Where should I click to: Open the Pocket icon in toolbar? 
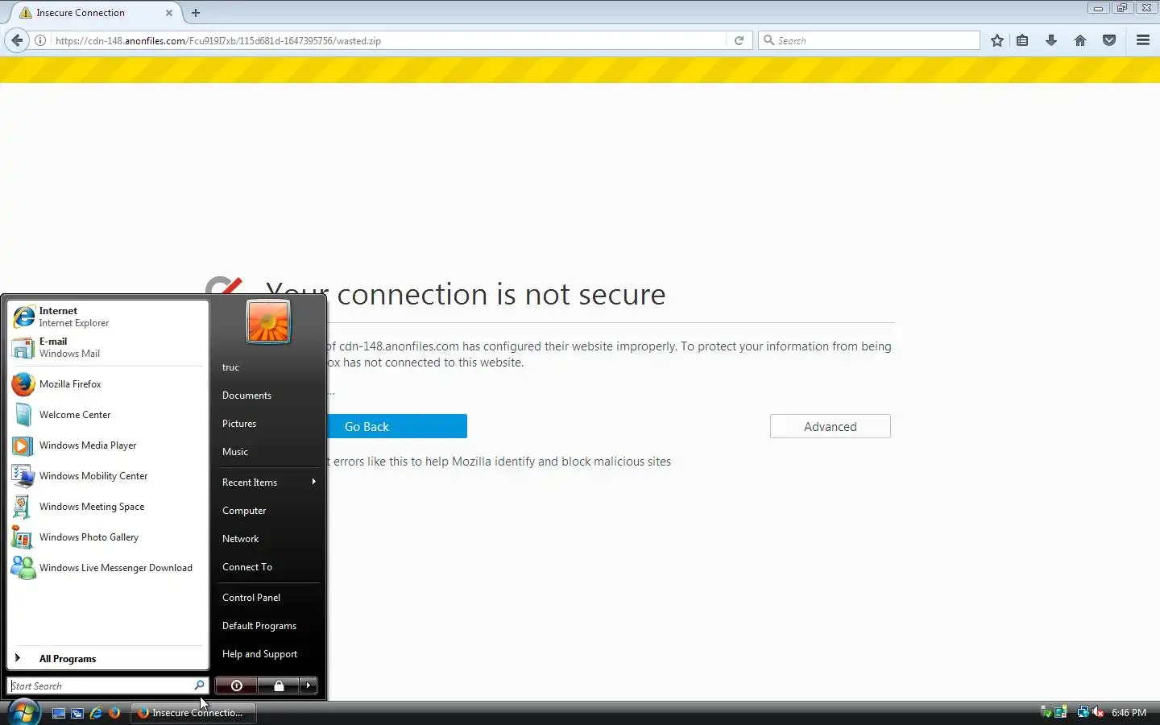coord(1109,40)
